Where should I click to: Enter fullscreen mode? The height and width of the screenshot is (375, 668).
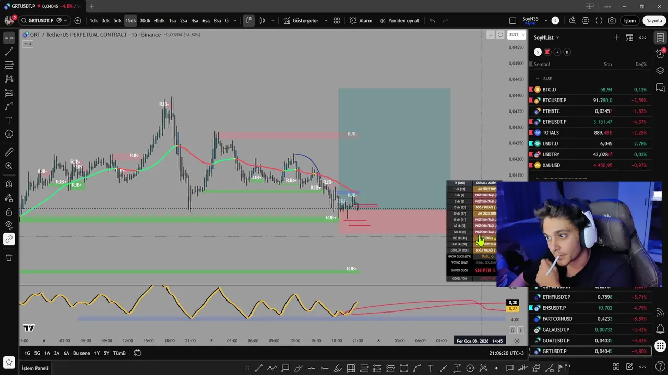599,21
